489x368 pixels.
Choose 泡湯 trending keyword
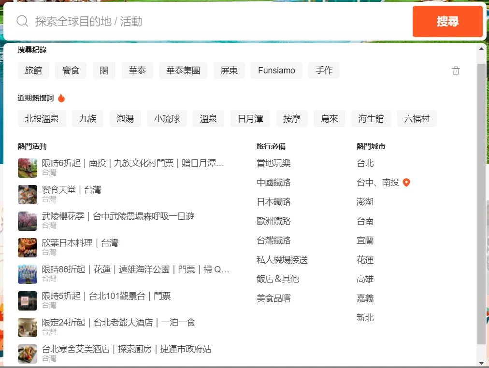click(125, 119)
